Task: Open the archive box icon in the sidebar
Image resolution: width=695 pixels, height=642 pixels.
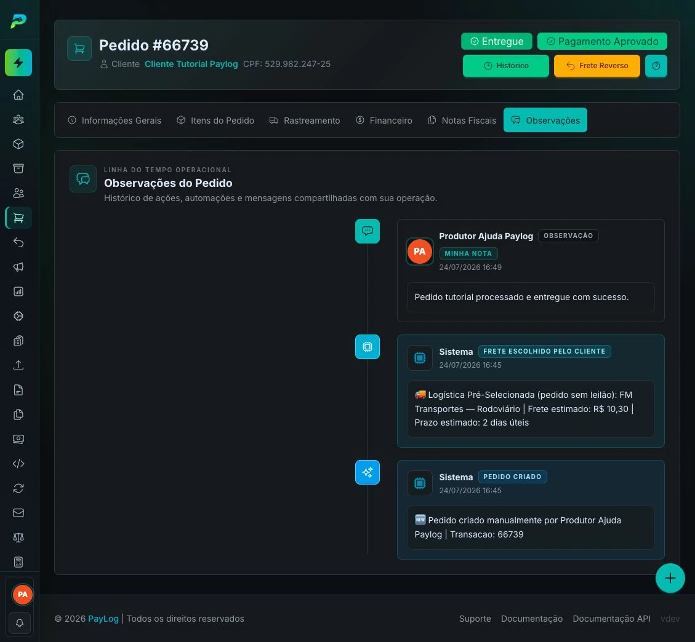Action: [x=18, y=168]
